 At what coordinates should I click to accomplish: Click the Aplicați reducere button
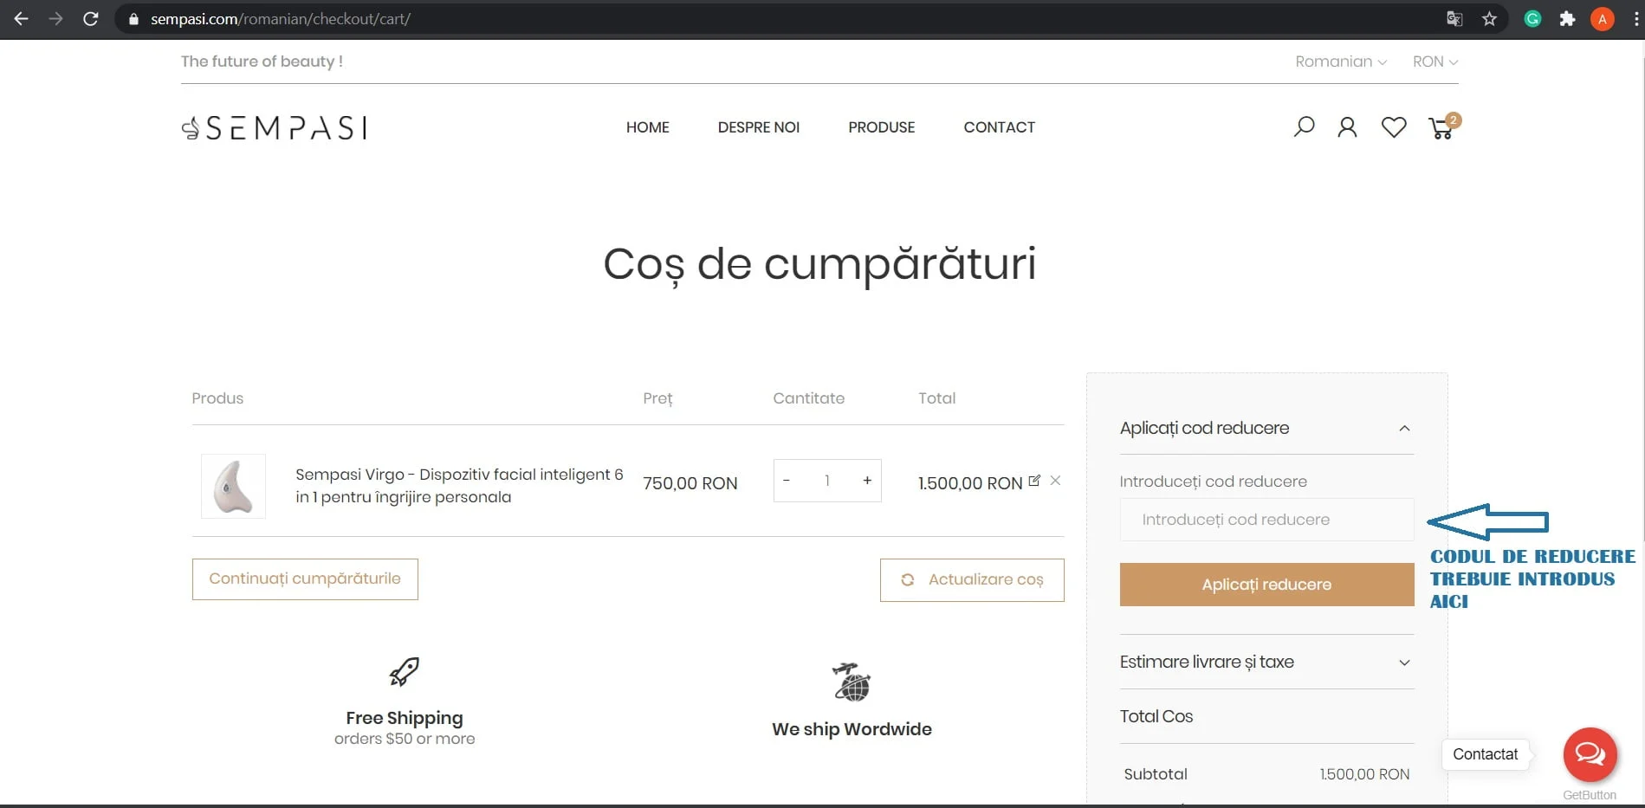(1266, 585)
